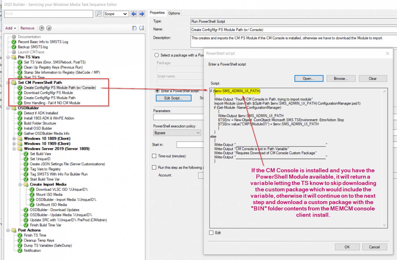The image size is (397, 260).
Task: Click the search magnifier icon beside the Find box
Action: 98,13
